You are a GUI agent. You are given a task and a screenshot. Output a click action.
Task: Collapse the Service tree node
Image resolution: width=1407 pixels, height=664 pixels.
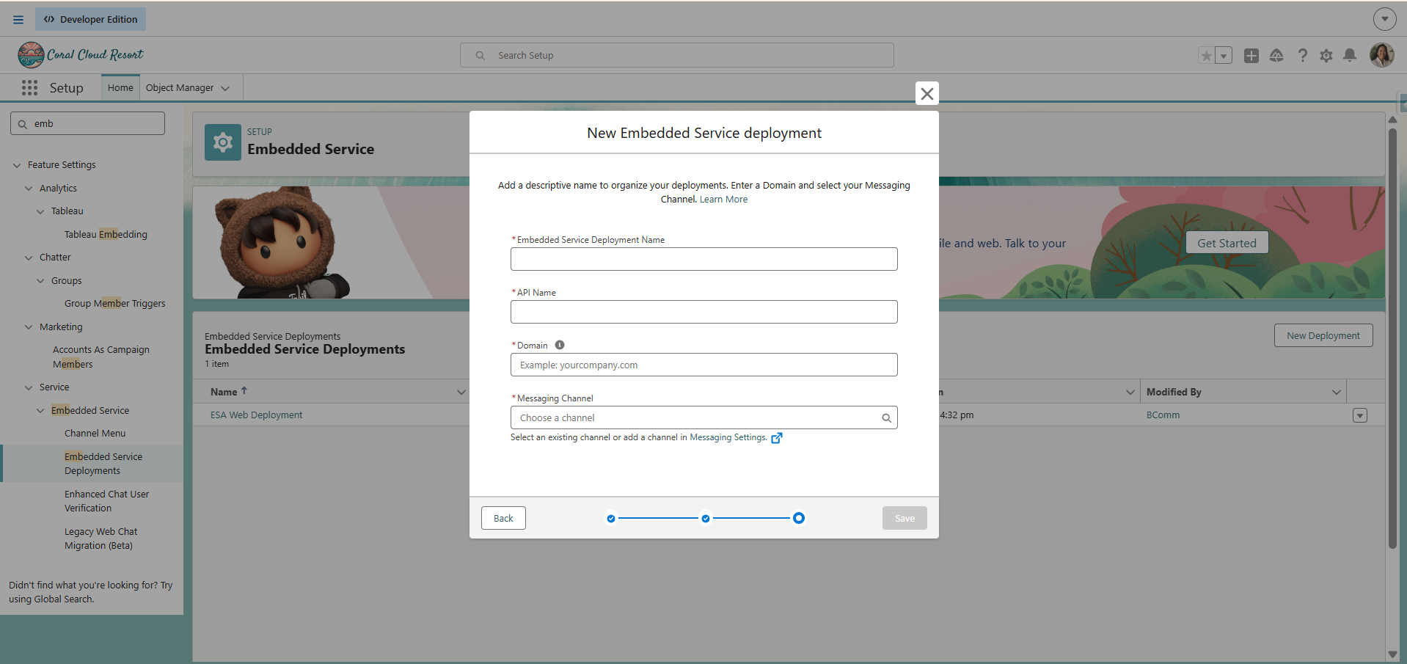(x=29, y=387)
